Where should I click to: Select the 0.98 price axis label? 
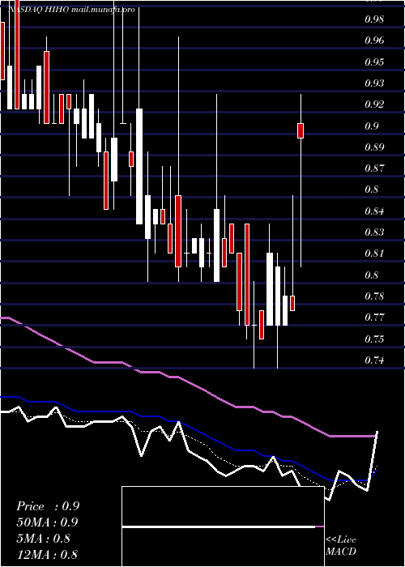374,19
